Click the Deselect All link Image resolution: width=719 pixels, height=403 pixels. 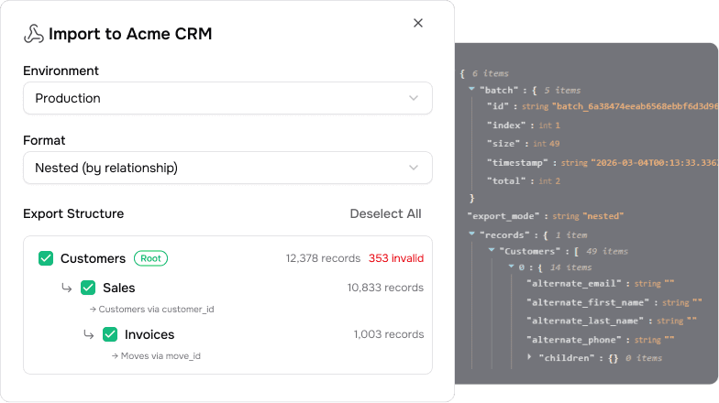pos(385,214)
